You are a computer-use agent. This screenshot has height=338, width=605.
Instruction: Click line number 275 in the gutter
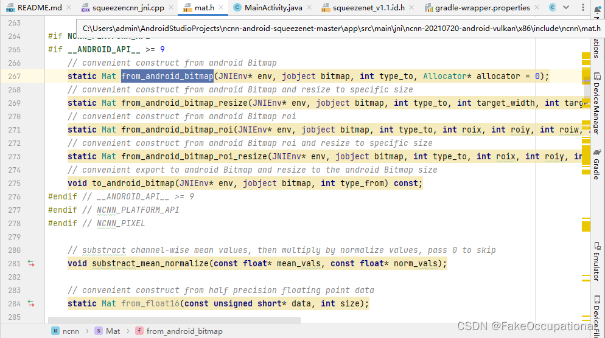point(14,184)
